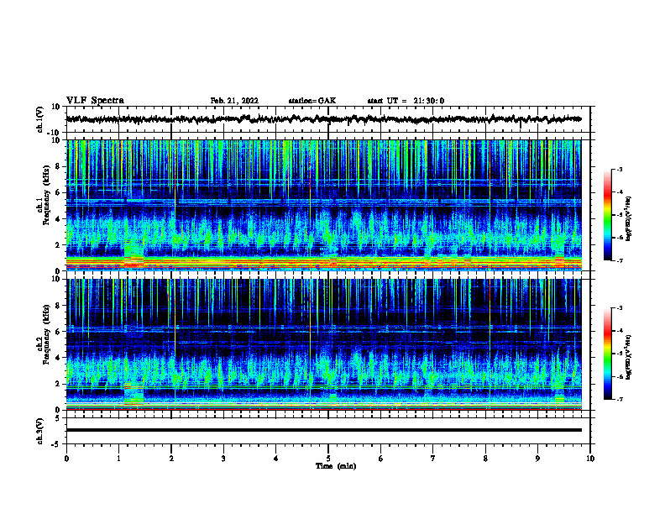
Task: Click time-axis tick label "9"
Action: click(537, 459)
